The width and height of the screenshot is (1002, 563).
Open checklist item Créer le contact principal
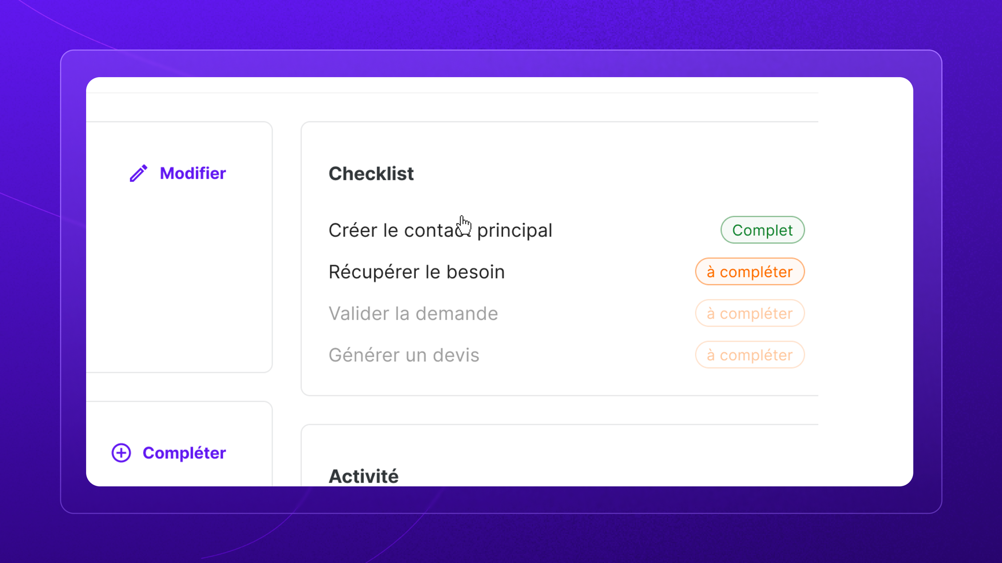click(440, 230)
